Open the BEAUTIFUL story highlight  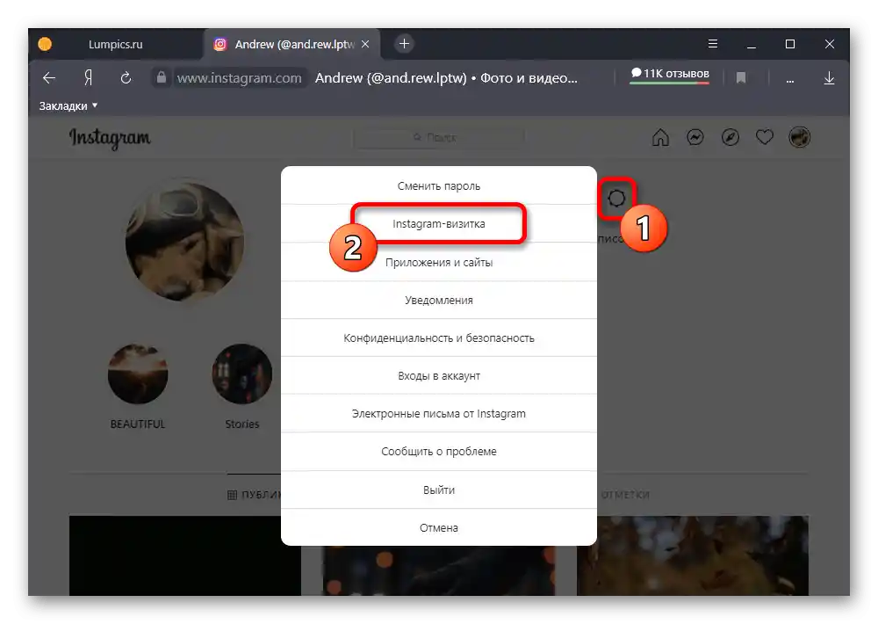tap(138, 374)
